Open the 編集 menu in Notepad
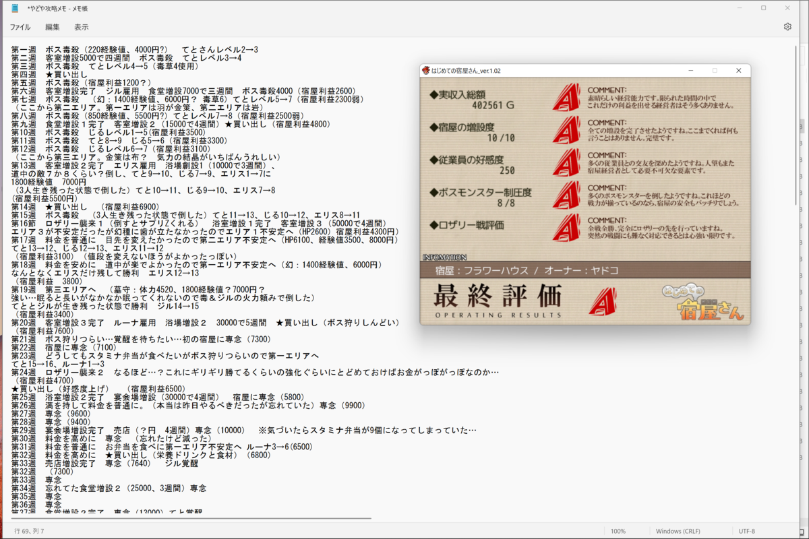 [53, 27]
